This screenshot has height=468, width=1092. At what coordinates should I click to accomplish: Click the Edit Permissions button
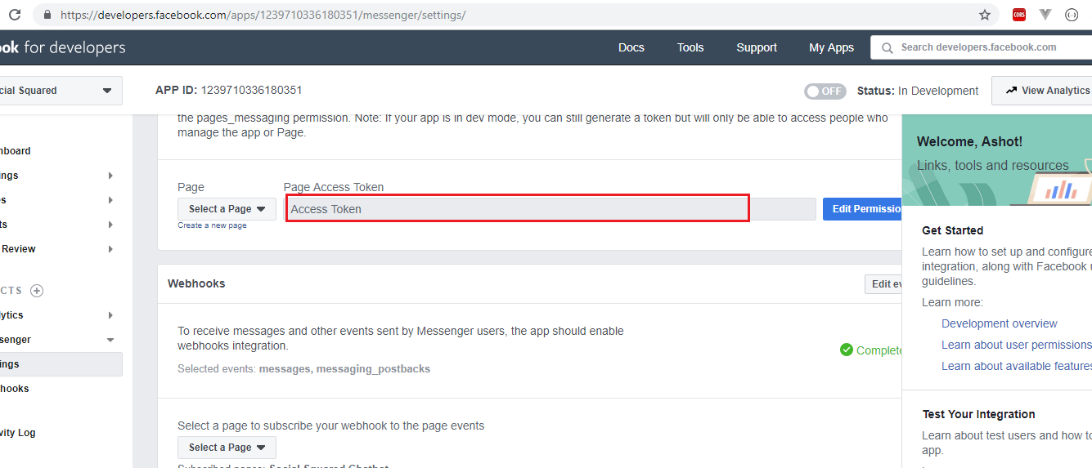[865, 209]
